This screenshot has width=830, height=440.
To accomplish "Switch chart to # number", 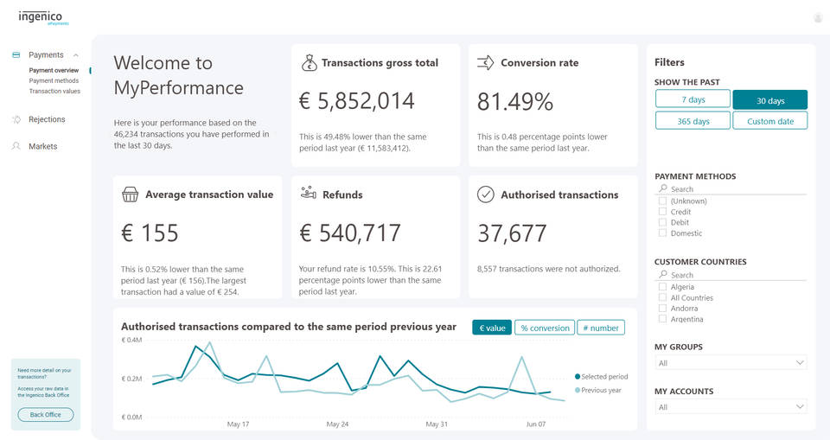I will click(x=601, y=328).
